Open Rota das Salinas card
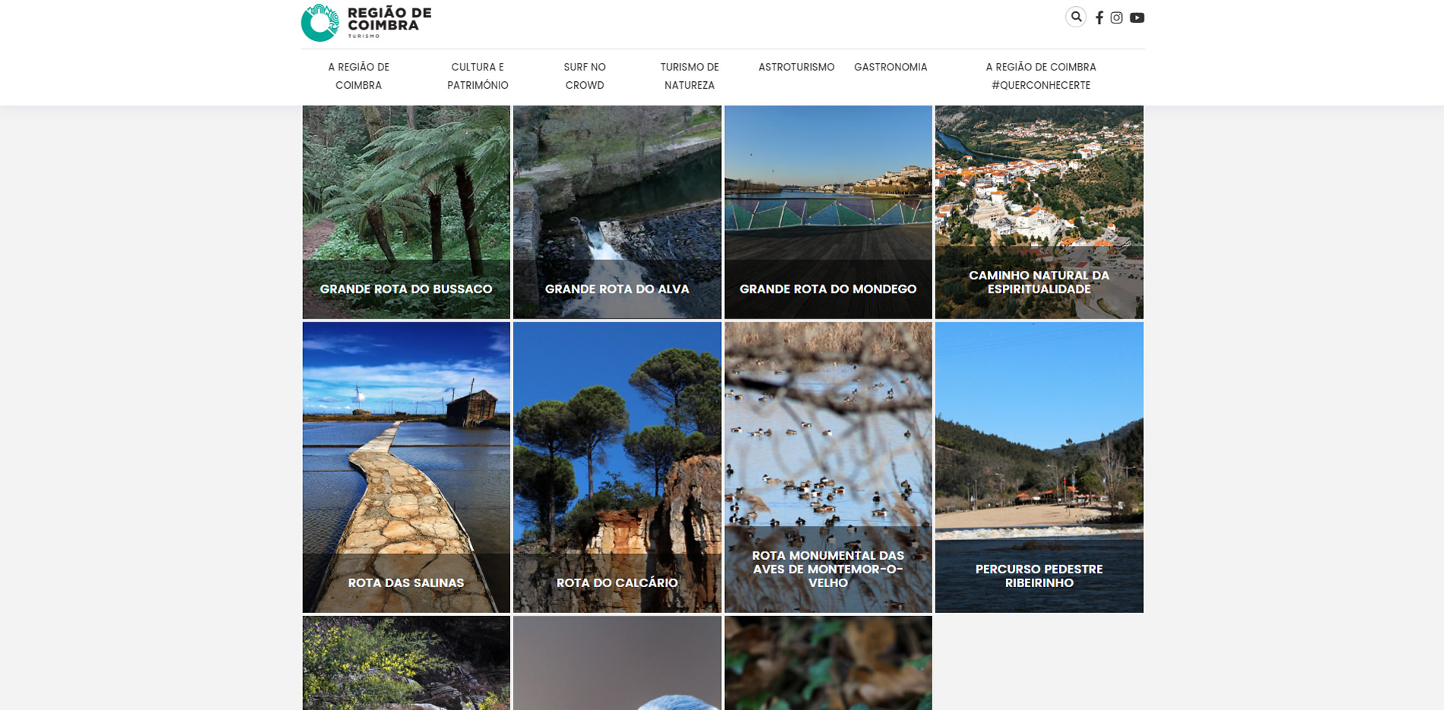This screenshot has height=710, width=1444. (406, 467)
